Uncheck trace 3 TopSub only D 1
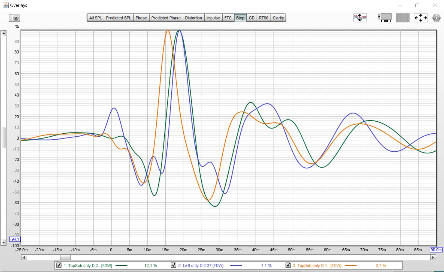444x272 pixels. (x=288, y=265)
